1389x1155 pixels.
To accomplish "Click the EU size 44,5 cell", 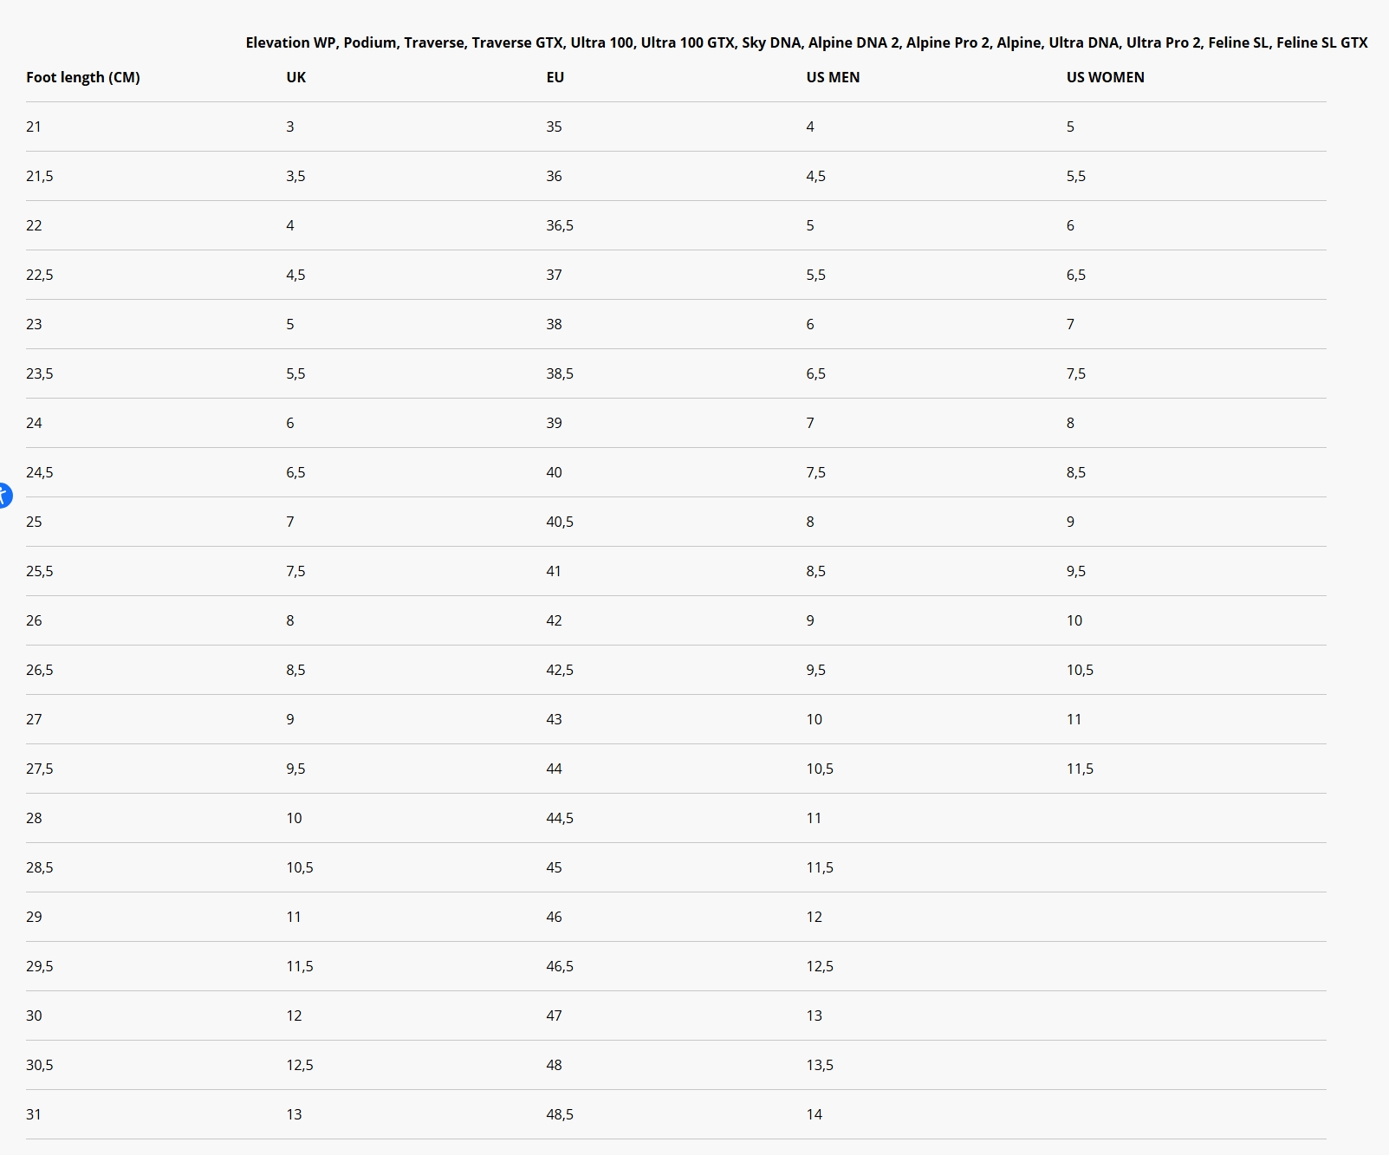I will tap(560, 818).
